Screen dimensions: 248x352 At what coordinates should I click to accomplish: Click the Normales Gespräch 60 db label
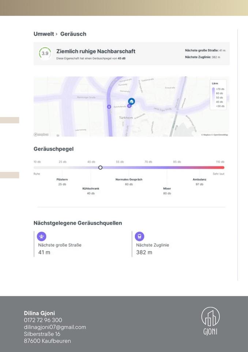tap(129, 182)
